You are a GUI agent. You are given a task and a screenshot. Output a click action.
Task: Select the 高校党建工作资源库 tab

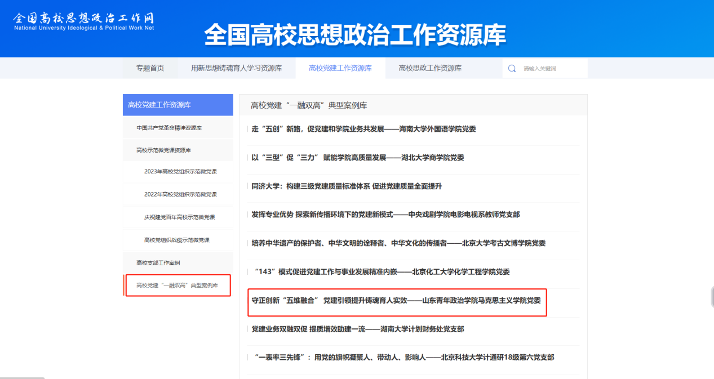click(x=340, y=68)
